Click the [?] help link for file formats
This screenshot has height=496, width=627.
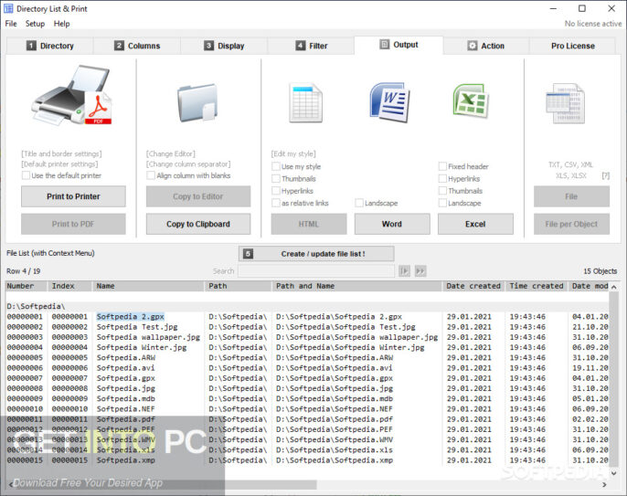[606, 175]
